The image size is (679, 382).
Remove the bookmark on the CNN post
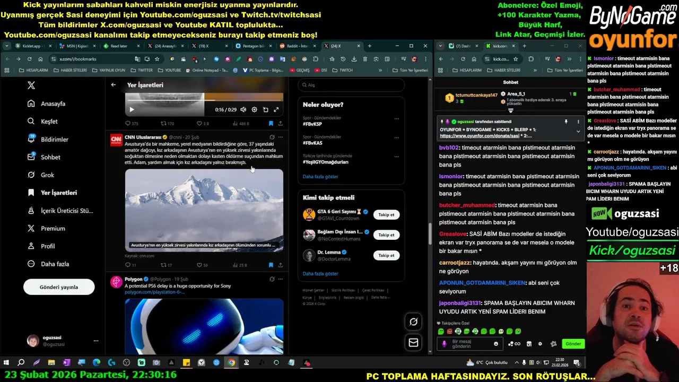tap(271, 265)
